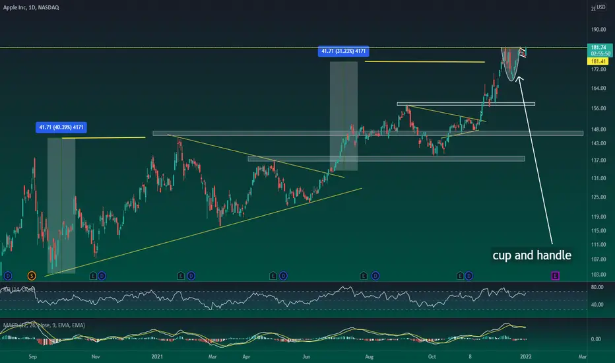The width and height of the screenshot is (615, 363).
Task: Click the RSI 80.00 scale label
Action: [597, 287]
